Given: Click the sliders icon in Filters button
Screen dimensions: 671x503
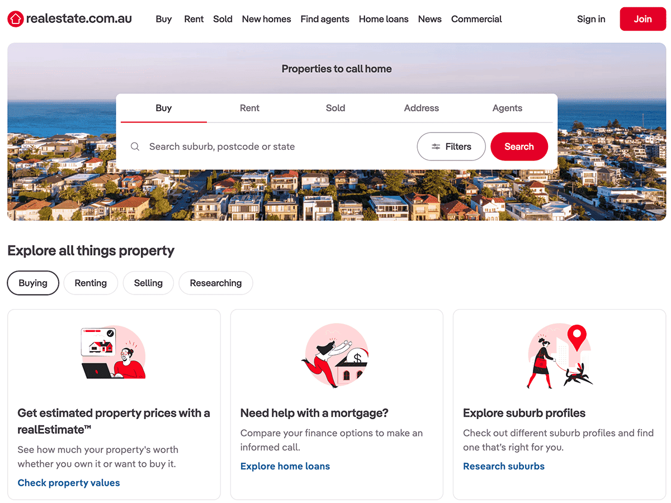Looking at the screenshot, I should coord(436,146).
